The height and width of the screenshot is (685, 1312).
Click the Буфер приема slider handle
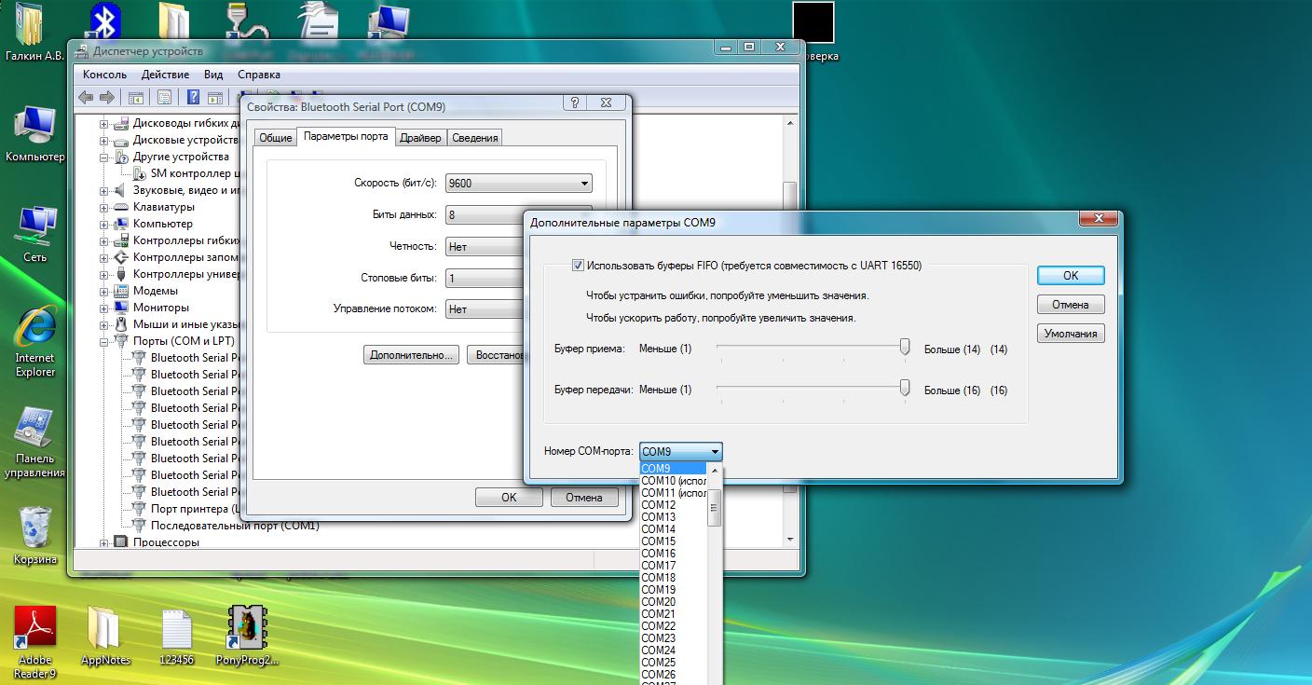pyautogui.click(x=904, y=347)
